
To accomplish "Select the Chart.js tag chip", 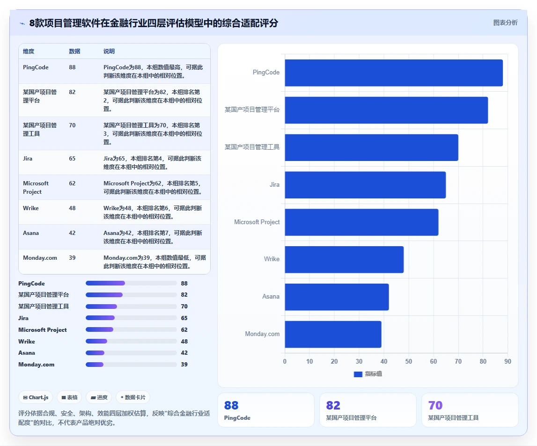I will [x=36, y=397].
